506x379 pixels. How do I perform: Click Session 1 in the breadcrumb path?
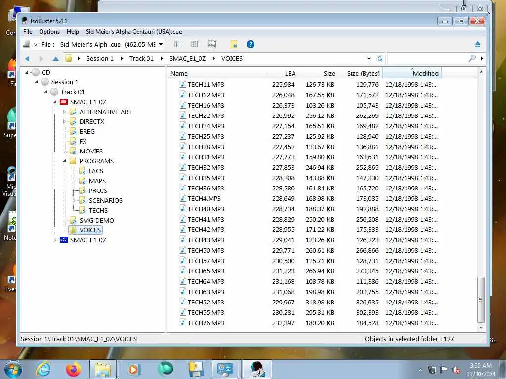coord(100,59)
